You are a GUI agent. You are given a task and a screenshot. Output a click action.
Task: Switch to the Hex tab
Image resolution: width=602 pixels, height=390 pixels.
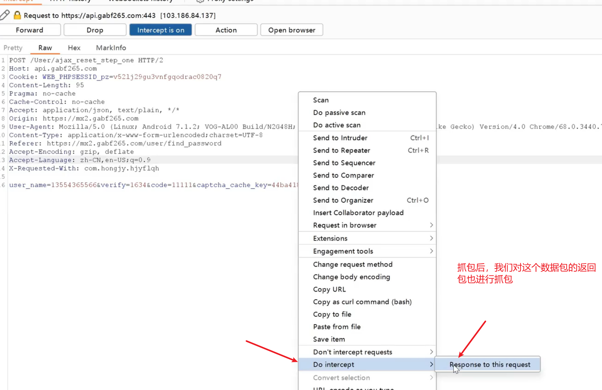(x=74, y=48)
